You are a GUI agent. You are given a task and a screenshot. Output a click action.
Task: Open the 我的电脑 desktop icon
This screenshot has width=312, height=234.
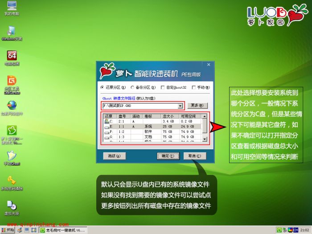click(x=12, y=8)
